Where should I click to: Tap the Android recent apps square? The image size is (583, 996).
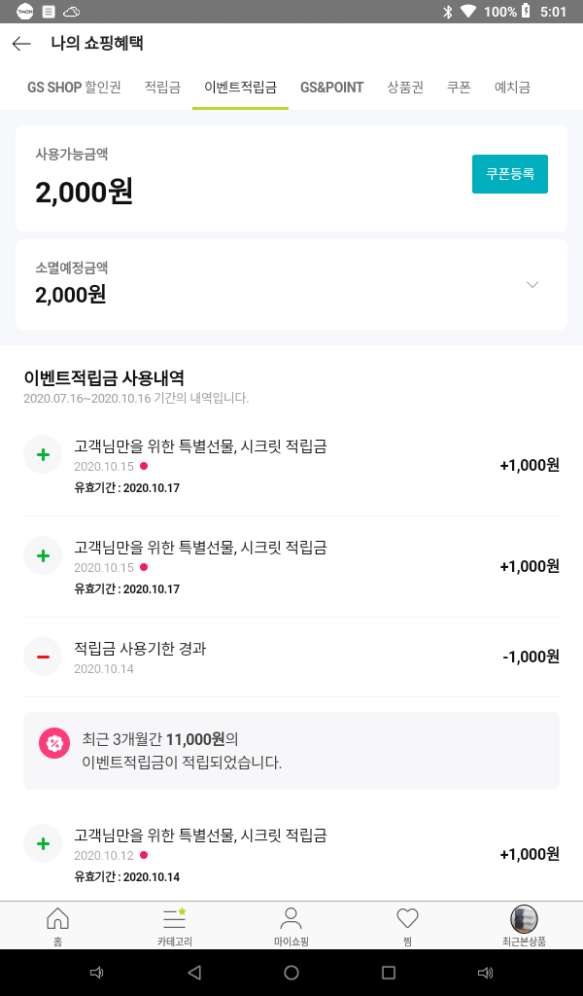pos(389,973)
